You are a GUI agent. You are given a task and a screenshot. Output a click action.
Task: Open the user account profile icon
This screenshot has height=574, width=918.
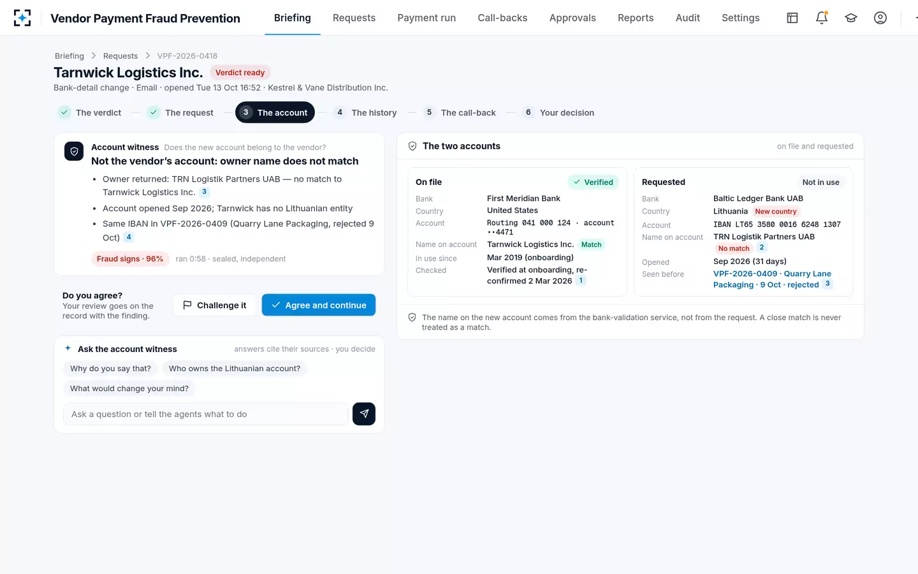[x=880, y=18]
